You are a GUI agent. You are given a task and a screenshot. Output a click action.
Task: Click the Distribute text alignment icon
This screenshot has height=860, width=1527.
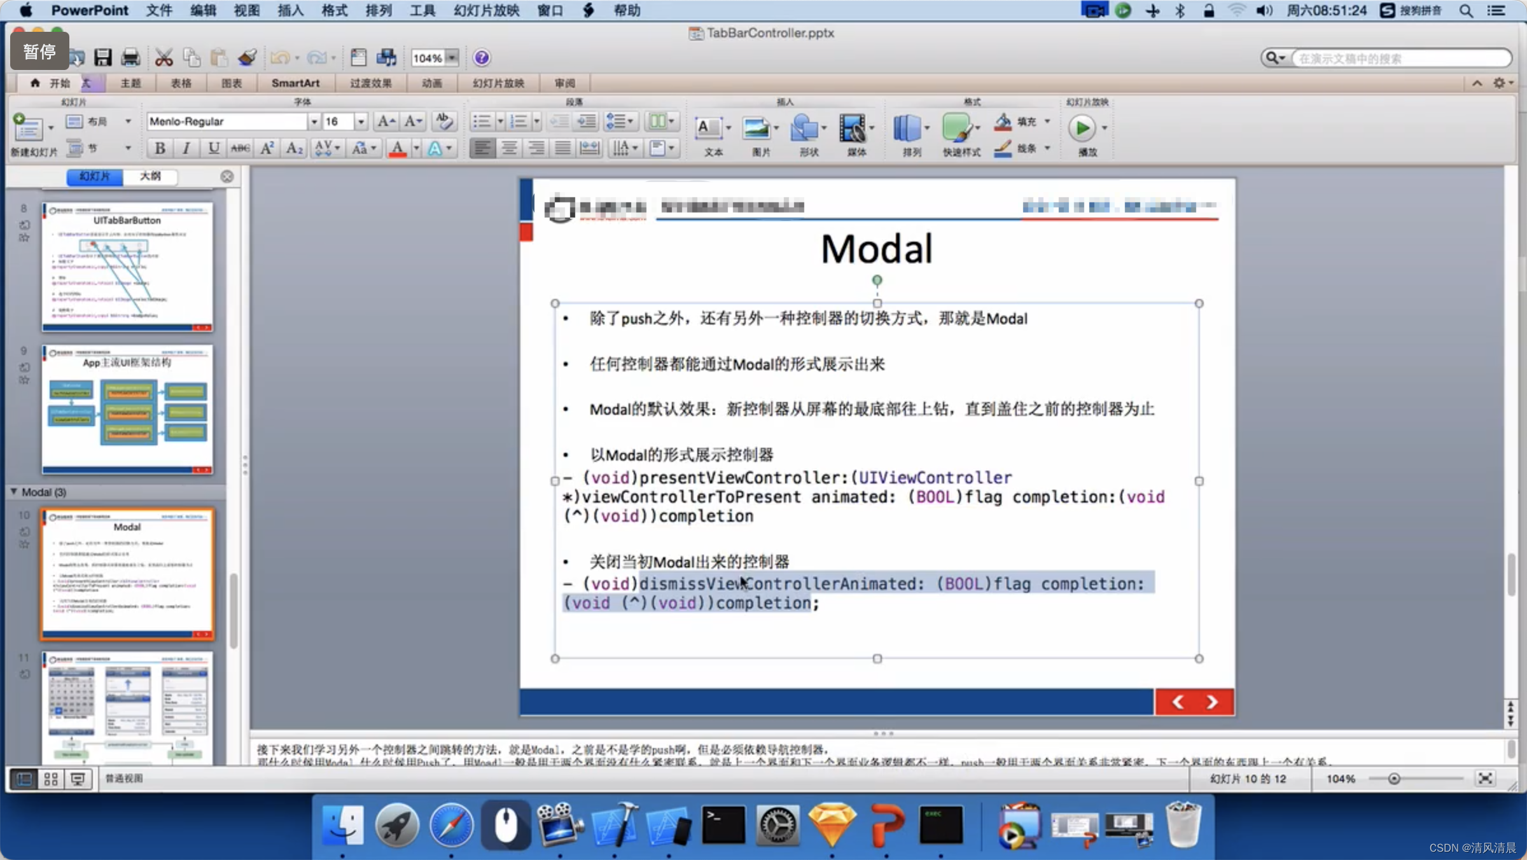click(x=589, y=148)
